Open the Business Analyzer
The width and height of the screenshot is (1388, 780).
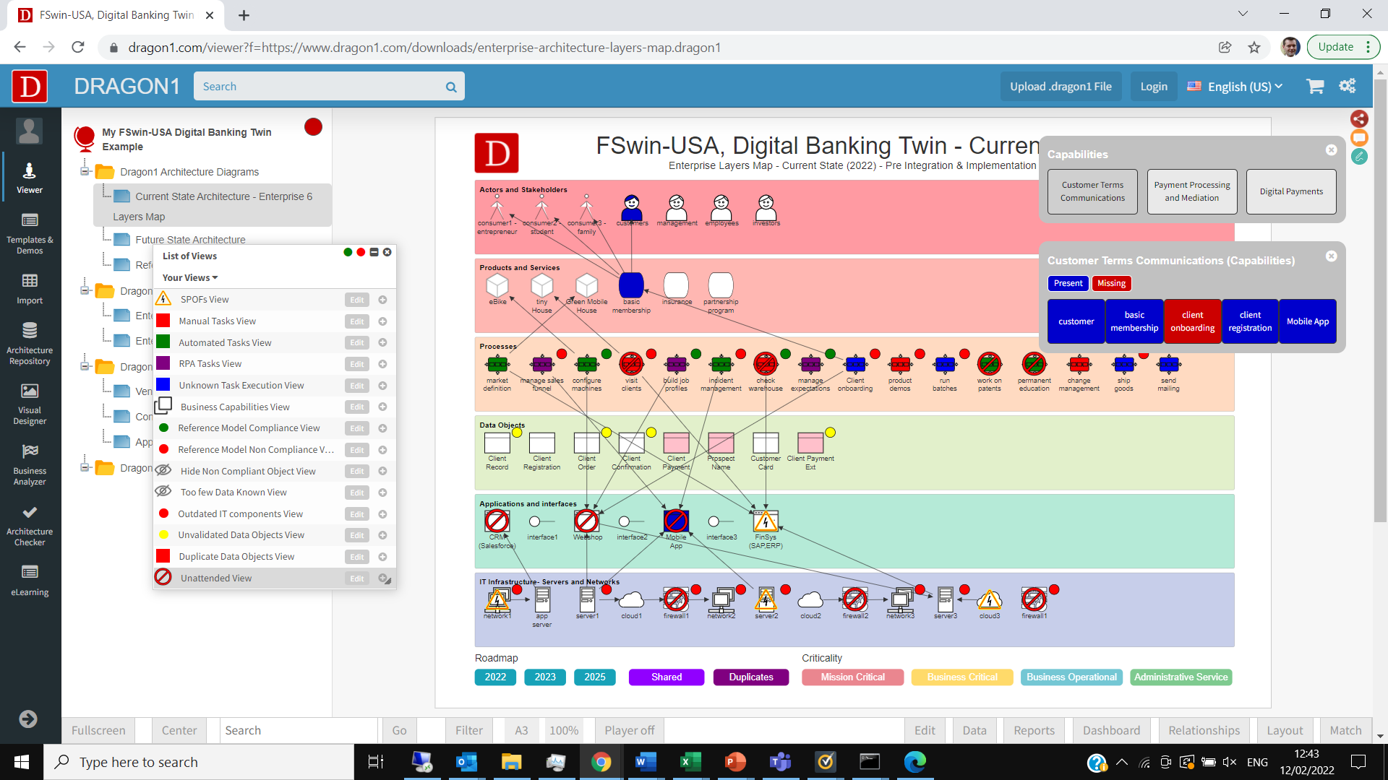click(30, 465)
